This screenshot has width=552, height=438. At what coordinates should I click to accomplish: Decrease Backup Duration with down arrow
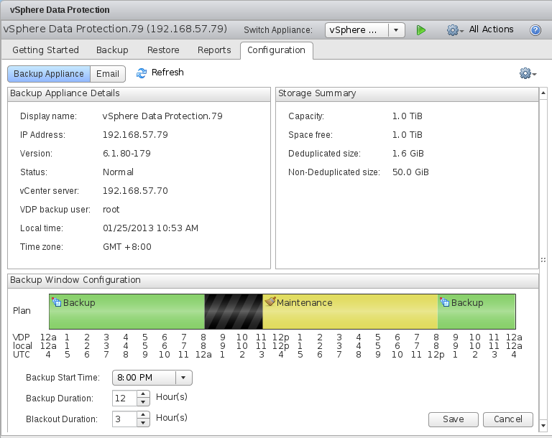coord(143,402)
